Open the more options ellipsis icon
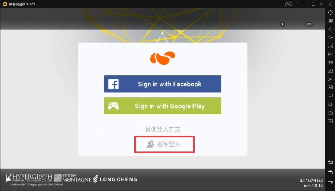 [330, 121]
